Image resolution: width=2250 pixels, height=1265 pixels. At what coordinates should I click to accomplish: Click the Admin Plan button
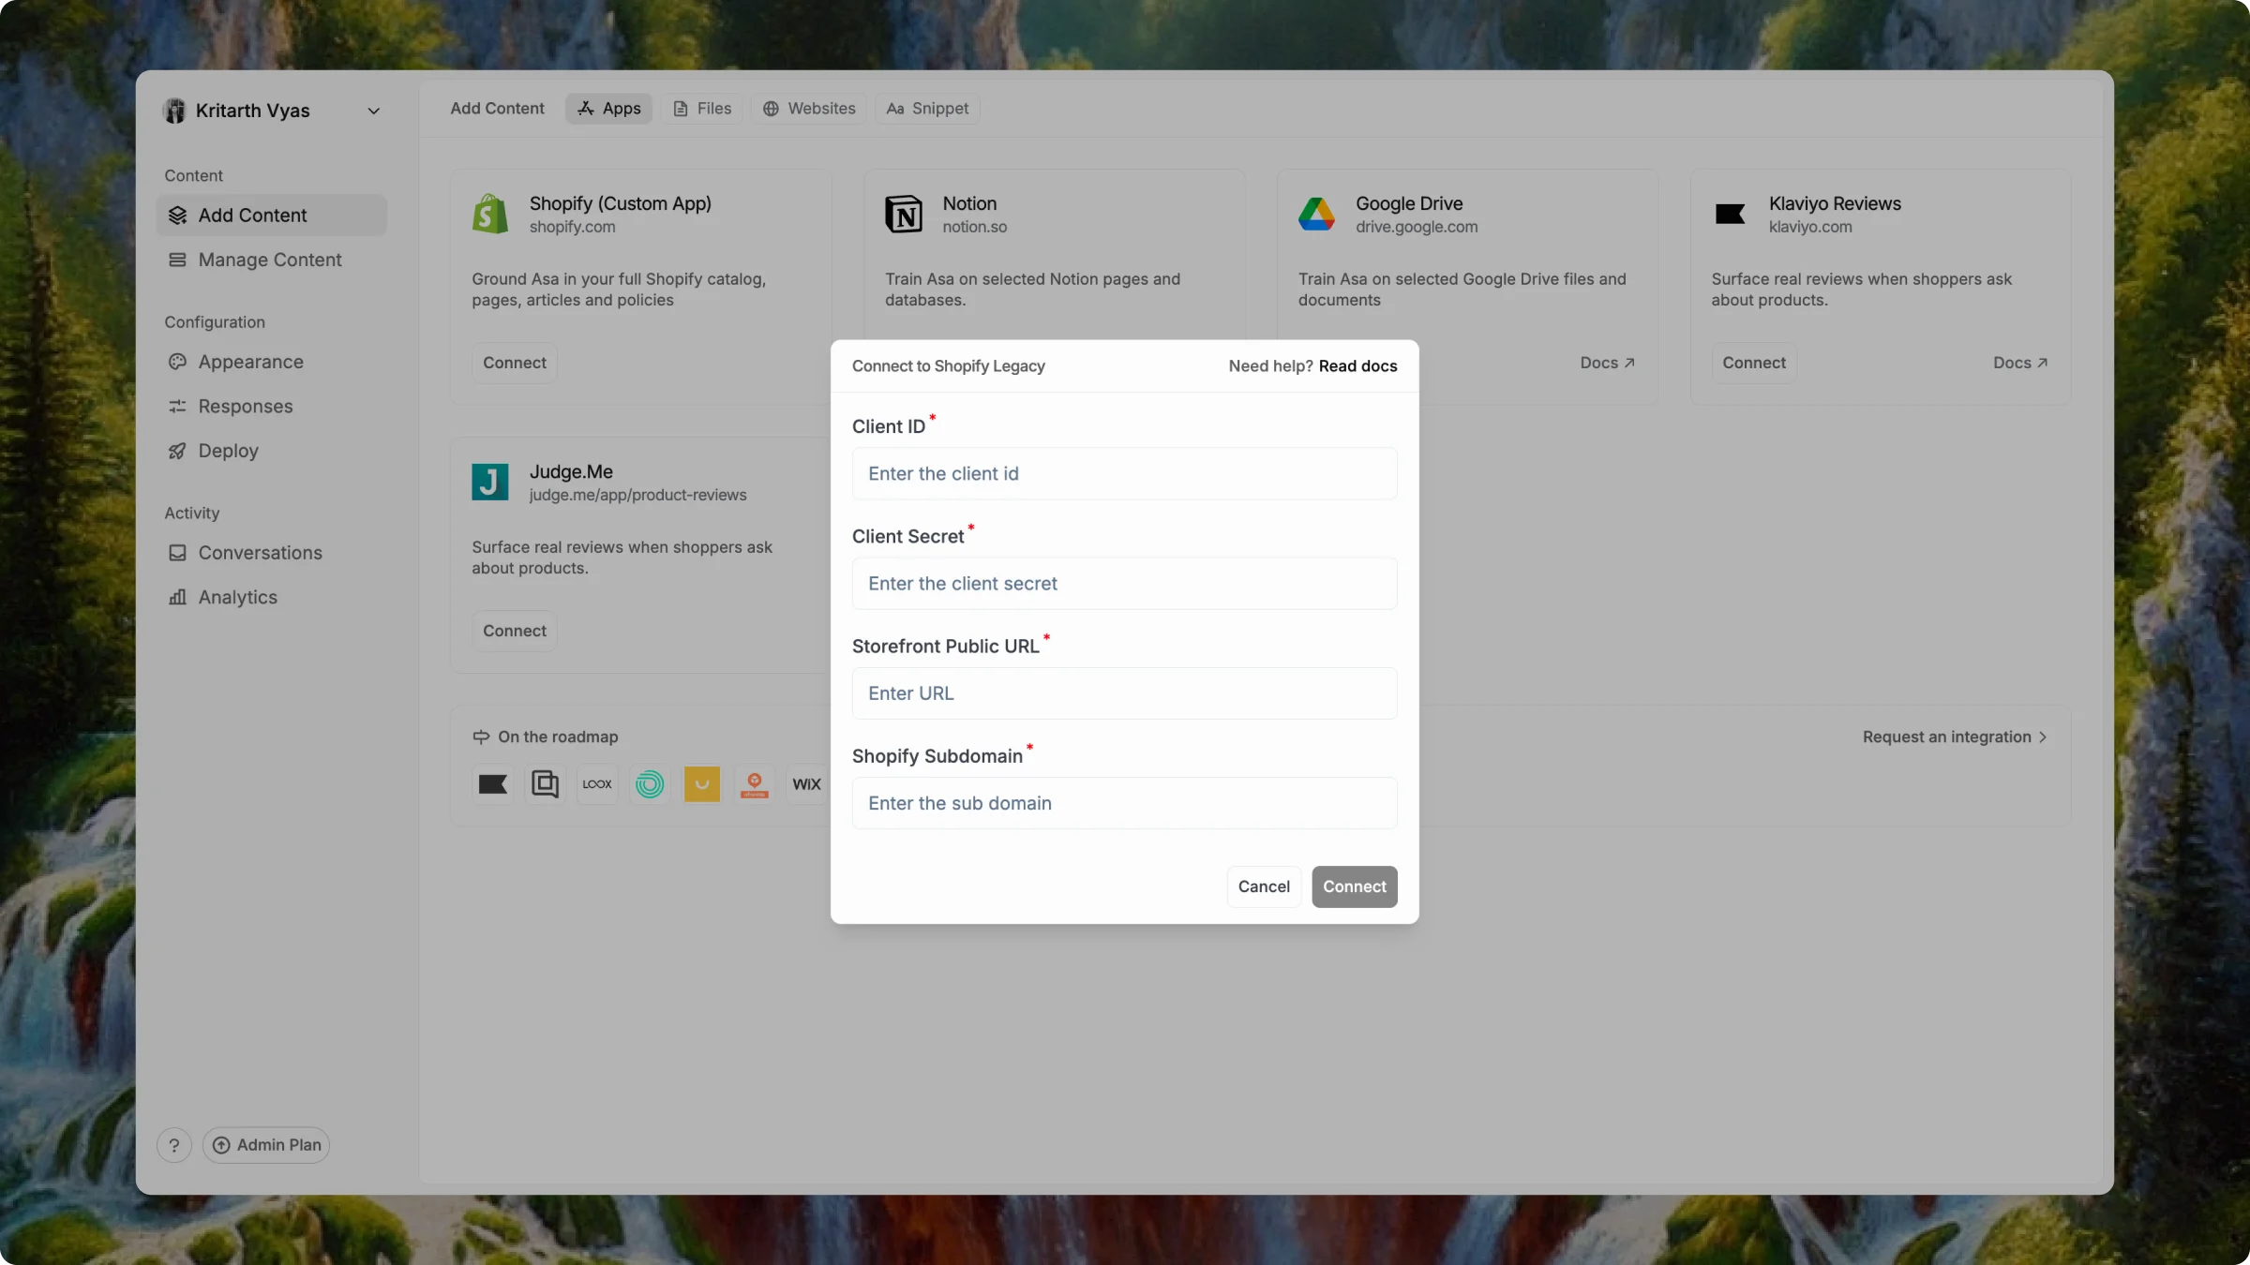(266, 1145)
